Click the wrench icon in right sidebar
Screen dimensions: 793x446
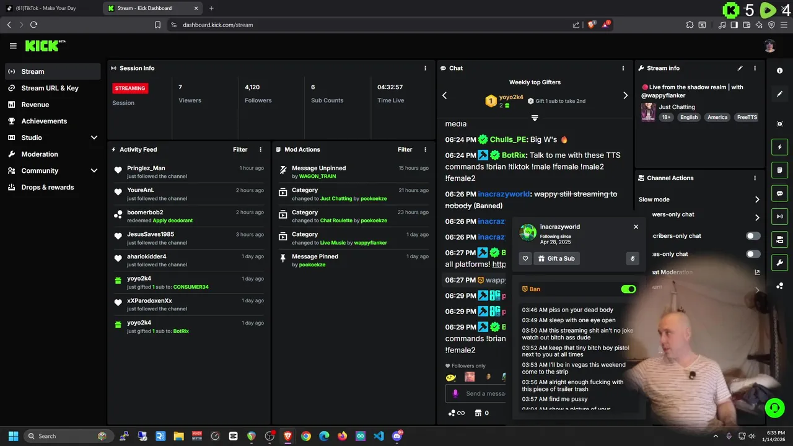779,263
